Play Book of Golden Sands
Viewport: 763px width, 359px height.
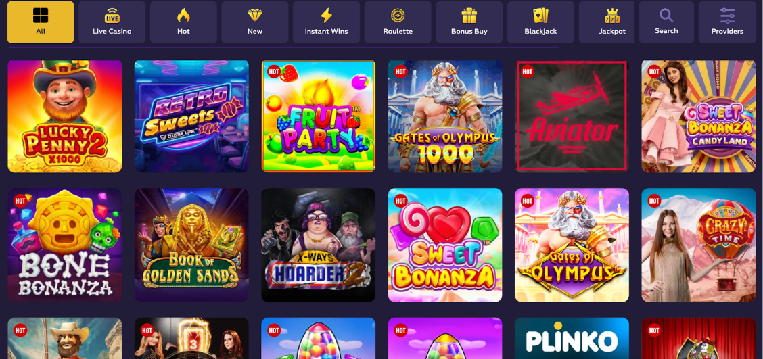pos(191,245)
